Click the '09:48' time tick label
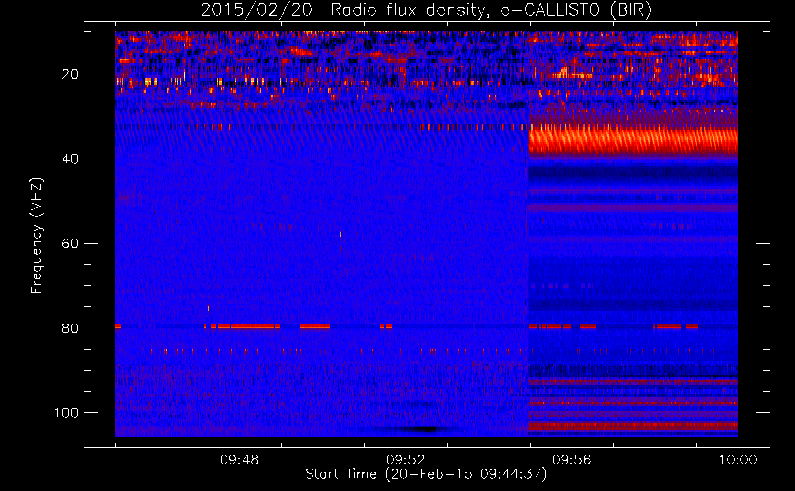Screen dimensions: 795x491 pos(239,460)
